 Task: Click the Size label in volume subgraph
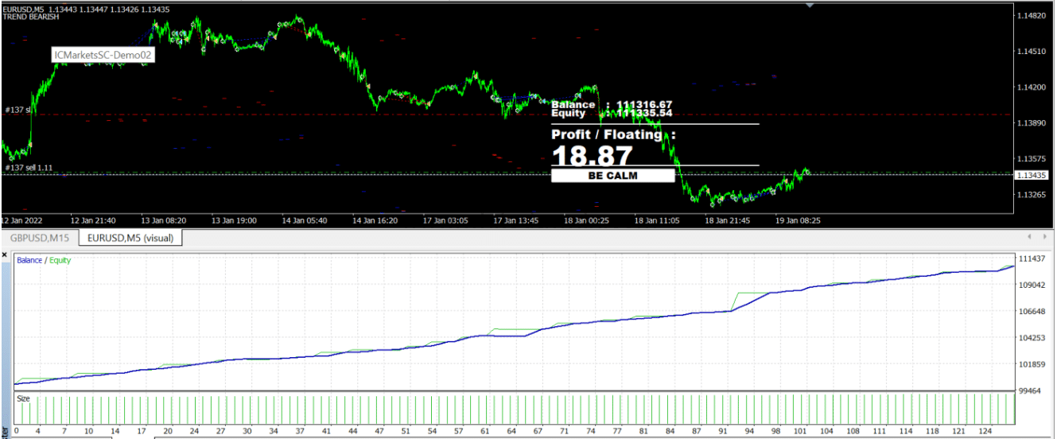click(x=23, y=398)
